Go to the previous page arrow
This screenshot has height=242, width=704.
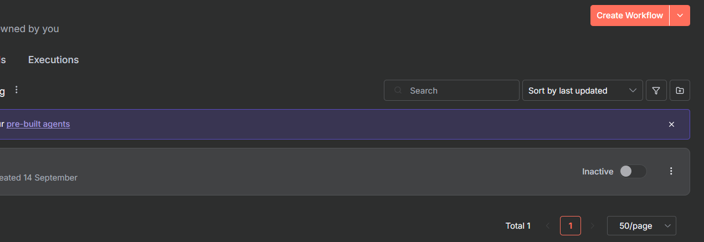click(x=548, y=226)
